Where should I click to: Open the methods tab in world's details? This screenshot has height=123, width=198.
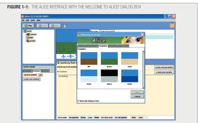pyautogui.click(x=36, y=71)
